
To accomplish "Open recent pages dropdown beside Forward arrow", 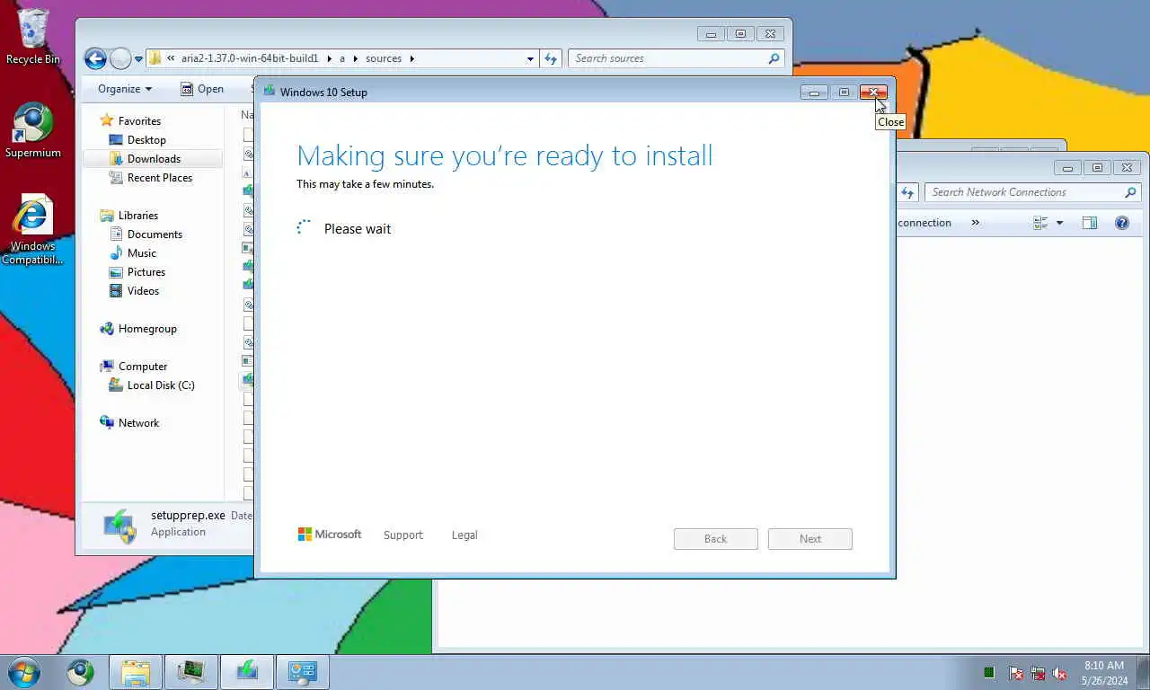I will (138, 59).
